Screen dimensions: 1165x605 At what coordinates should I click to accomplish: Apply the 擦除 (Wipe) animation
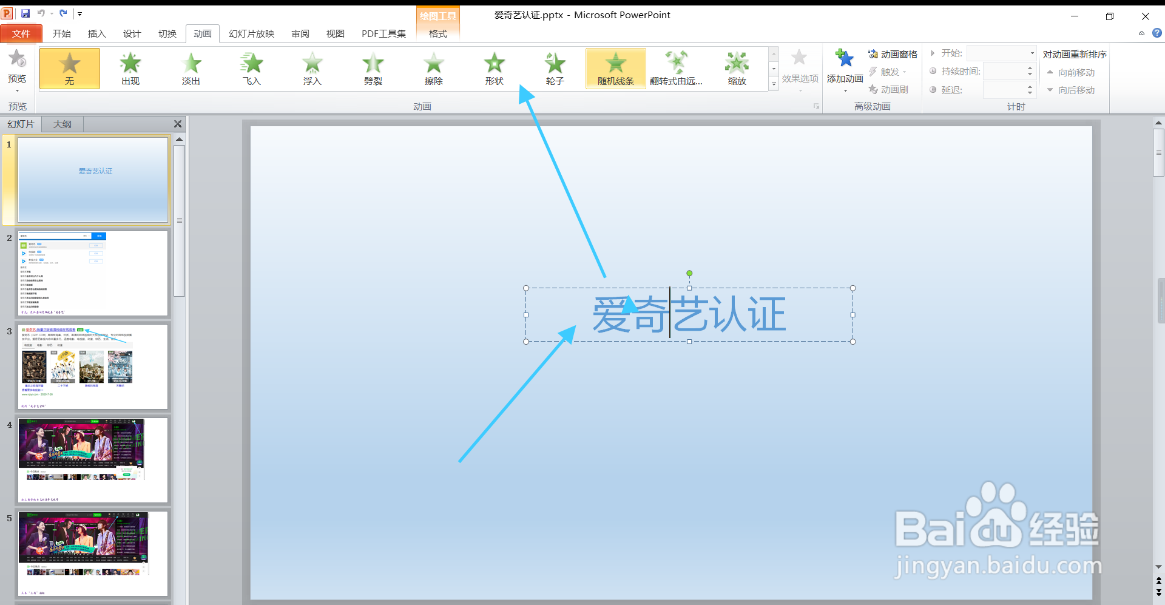(x=434, y=69)
